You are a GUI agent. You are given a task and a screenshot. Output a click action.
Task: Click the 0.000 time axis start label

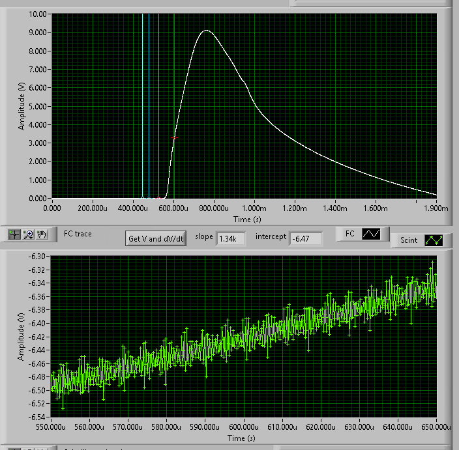pos(52,209)
